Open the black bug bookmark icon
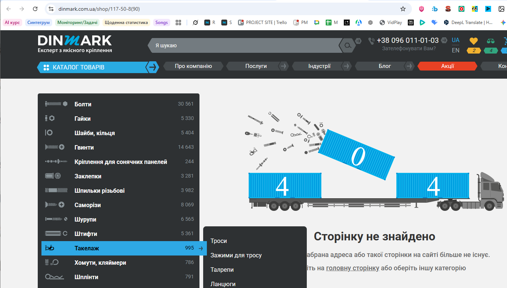 click(410, 23)
